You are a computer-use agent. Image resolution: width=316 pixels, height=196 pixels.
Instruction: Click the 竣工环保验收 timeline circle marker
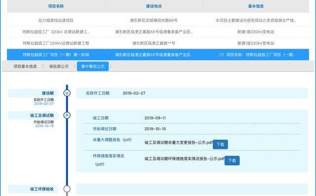(x=67, y=189)
